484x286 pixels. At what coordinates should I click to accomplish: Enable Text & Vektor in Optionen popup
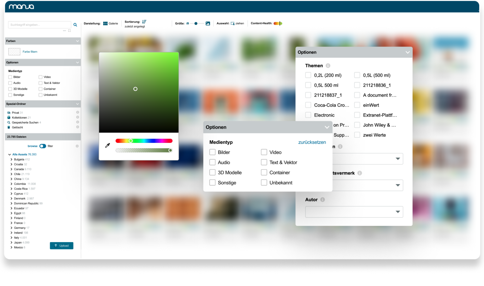264,162
